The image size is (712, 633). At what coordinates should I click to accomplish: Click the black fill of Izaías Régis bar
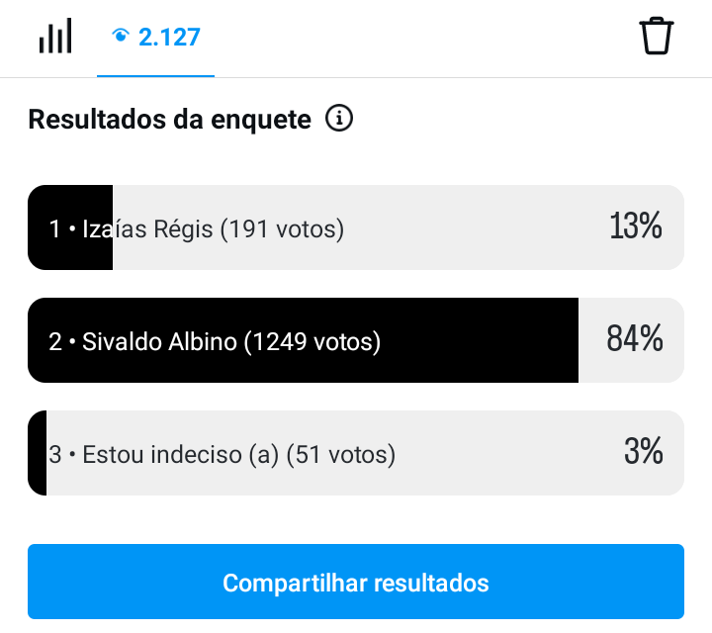[x=70, y=227]
